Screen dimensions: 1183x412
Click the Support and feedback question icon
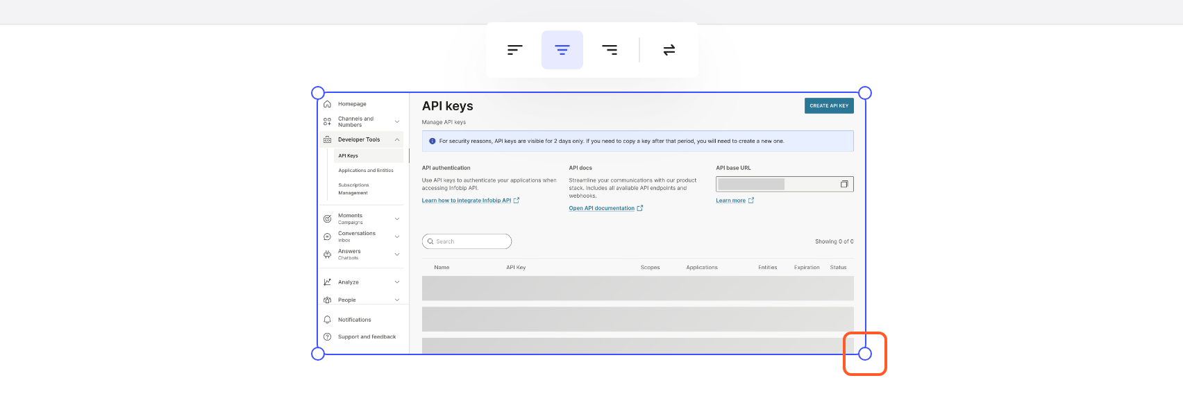click(327, 337)
